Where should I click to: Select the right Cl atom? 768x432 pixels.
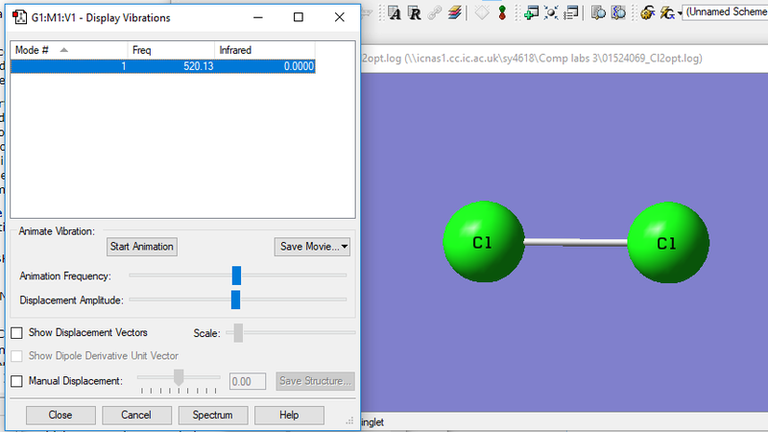point(668,243)
